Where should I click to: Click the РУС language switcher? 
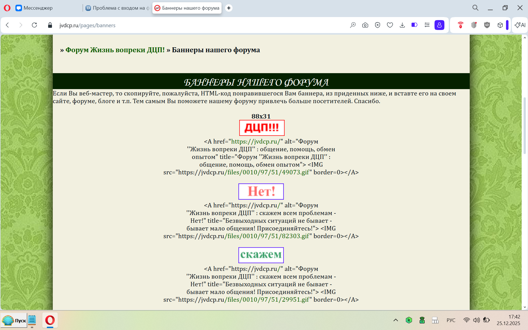tap(451, 320)
